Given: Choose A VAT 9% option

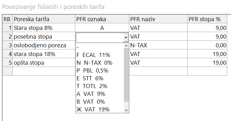Looking at the screenshot, I should 100,94.
